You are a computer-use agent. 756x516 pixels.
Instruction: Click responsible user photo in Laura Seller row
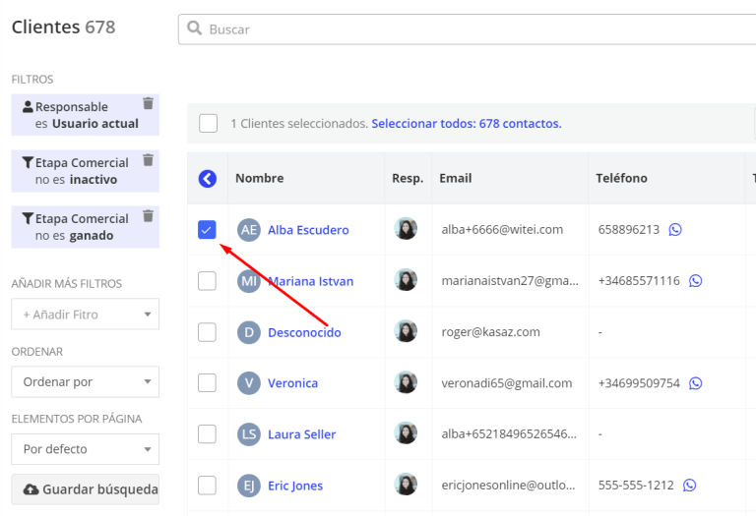[x=406, y=433]
